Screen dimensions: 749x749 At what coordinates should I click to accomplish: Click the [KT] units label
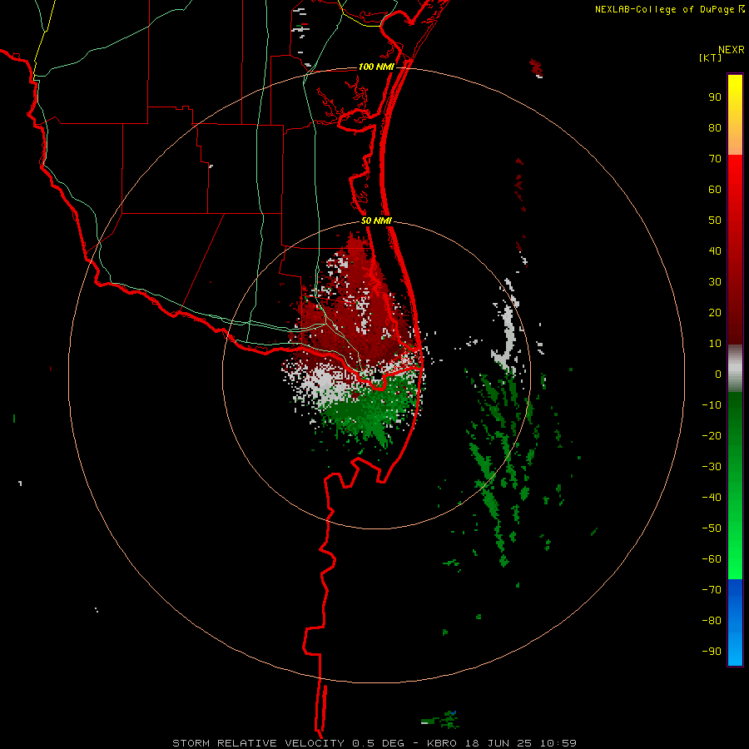[x=711, y=57]
